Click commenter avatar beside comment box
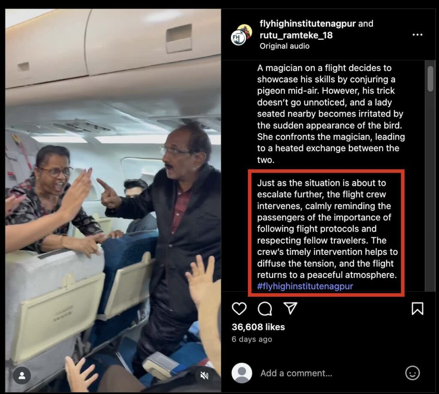Image resolution: width=439 pixels, height=394 pixels. 242,373
